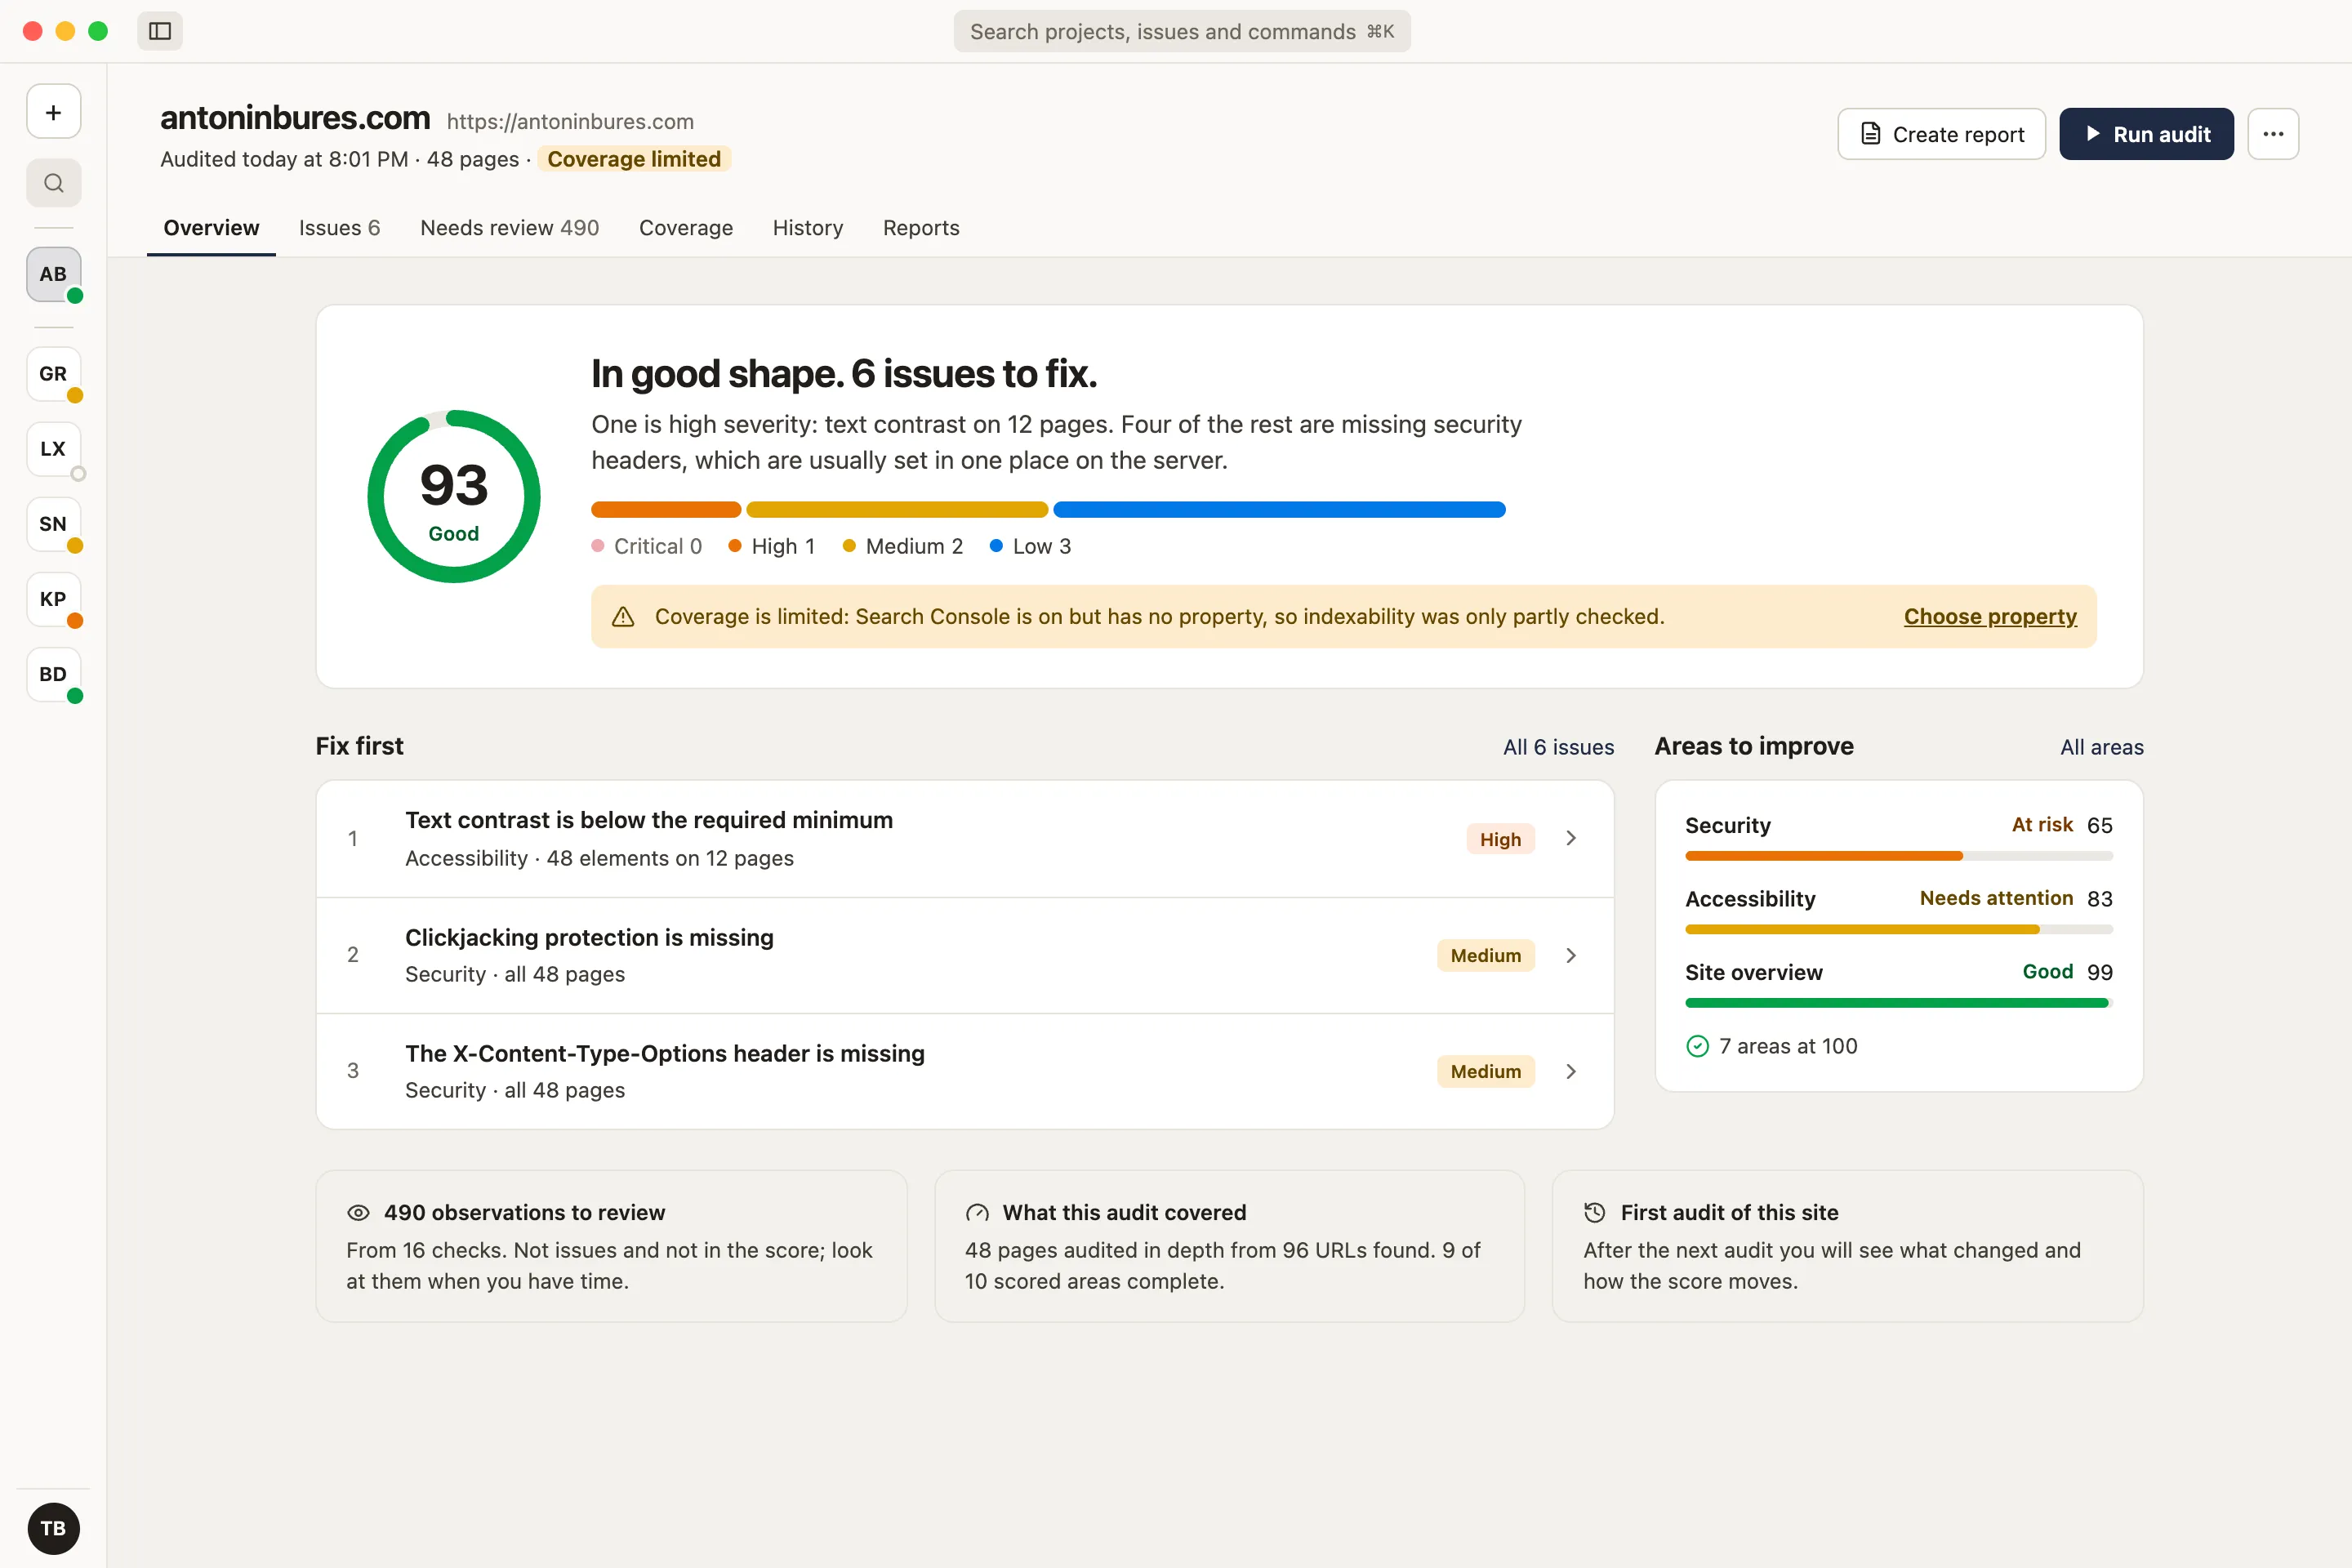
Task: Select the LX project avatar
Action: click(54, 449)
